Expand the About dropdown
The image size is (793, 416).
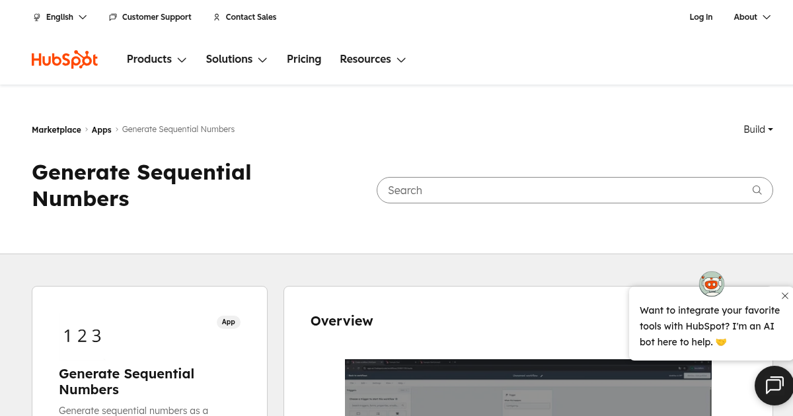(752, 17)
